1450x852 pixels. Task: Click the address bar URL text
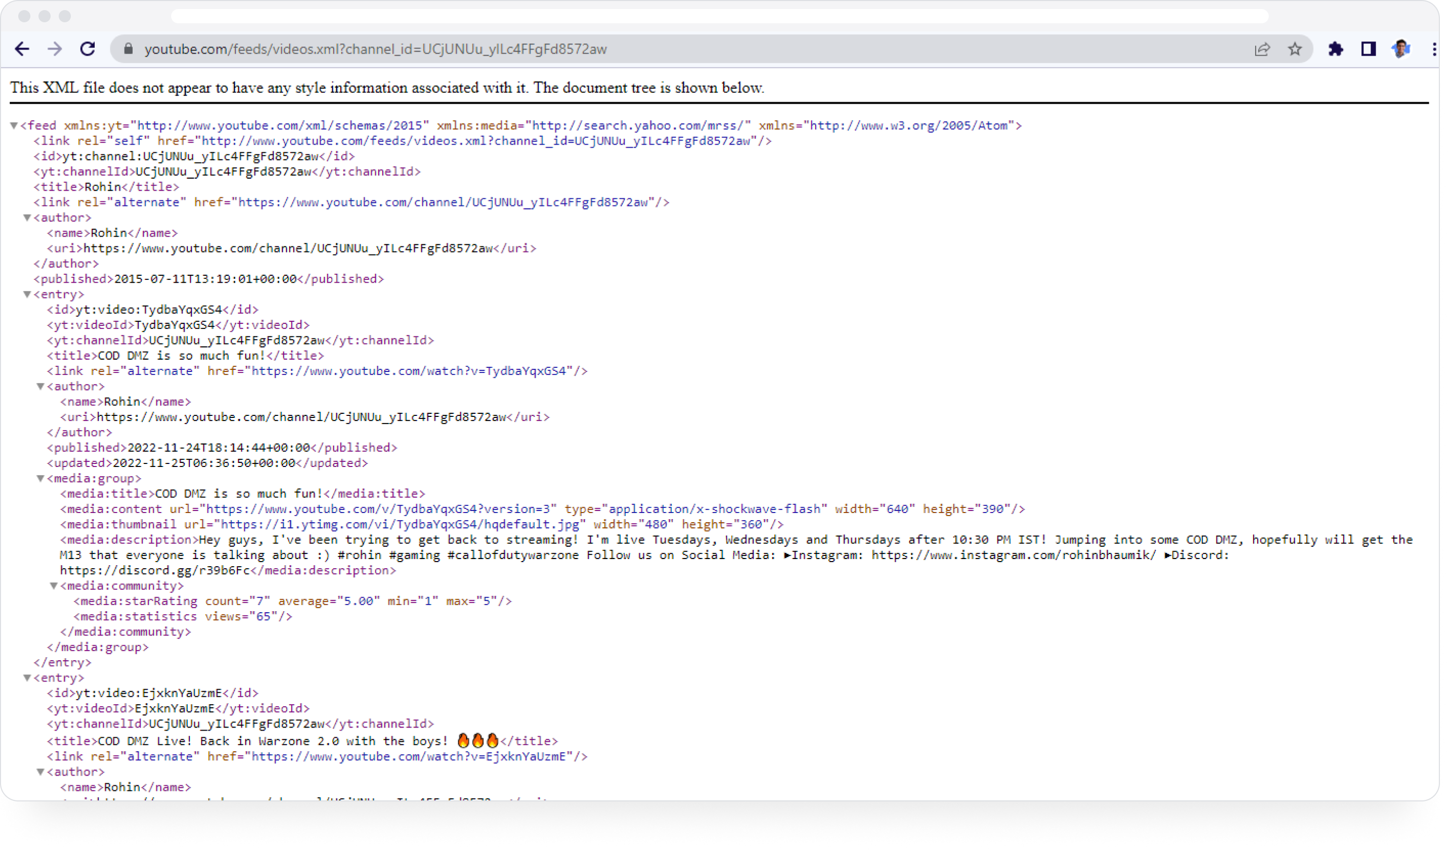point(375,49)
